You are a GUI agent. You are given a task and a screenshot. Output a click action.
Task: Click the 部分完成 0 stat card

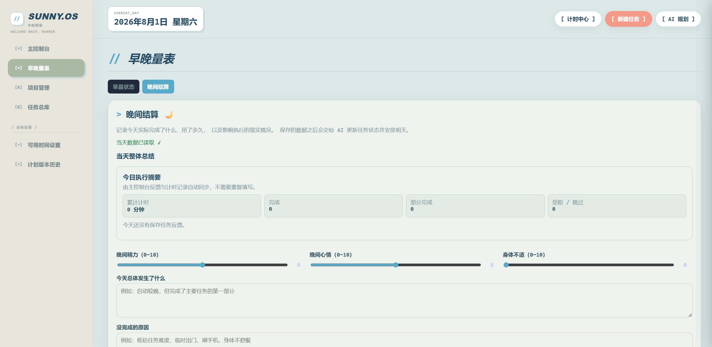pos(475,206)
